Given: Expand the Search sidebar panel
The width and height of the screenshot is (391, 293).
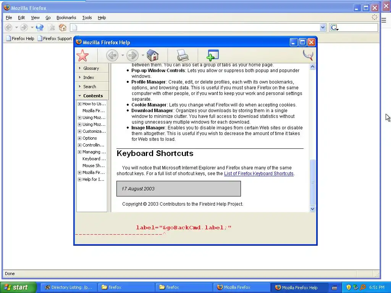Looking at the screenshot, I should (x=92, y=87).
